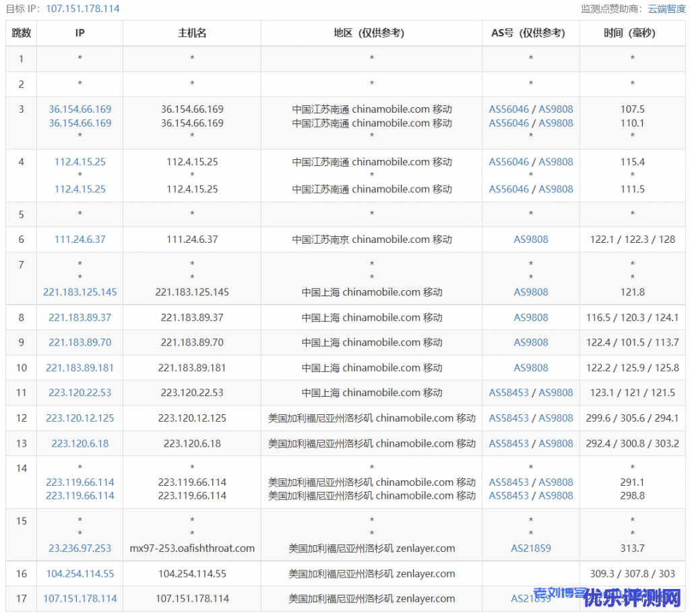The width and height of the screenshot is (690, 616).
Task: Select the blue 223.120.6.18 IP link
Action: coord(80,443)
